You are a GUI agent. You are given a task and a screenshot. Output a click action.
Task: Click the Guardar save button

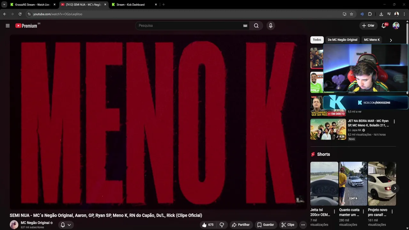click(x=266, y=225)
